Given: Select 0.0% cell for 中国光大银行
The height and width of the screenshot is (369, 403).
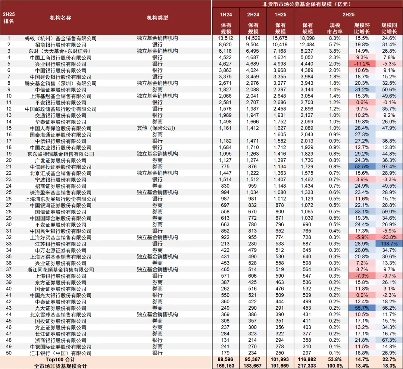Looking at the screenshot, I should pos(362,295).
